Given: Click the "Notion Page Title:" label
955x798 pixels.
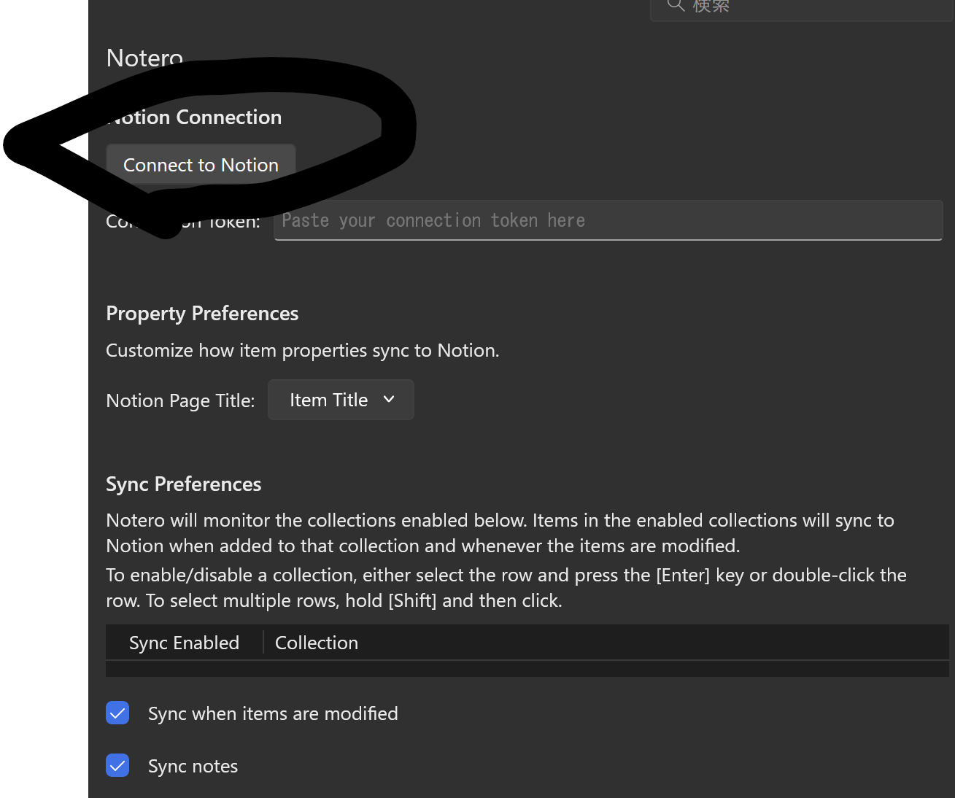Looking at the screenshot, I should click(x=180, y=400).
